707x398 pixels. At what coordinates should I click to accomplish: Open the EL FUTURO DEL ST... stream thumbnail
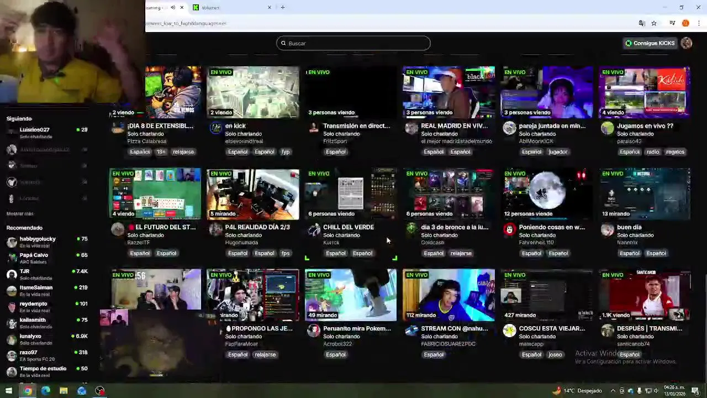pyautogui.click(x=155, y=193)
